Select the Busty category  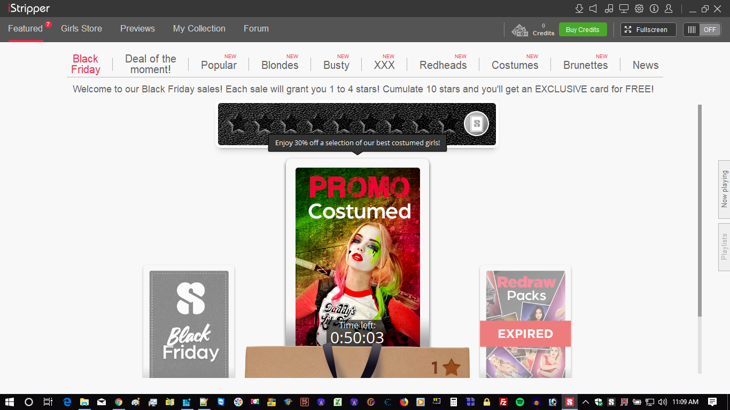[x=336, y=65]
